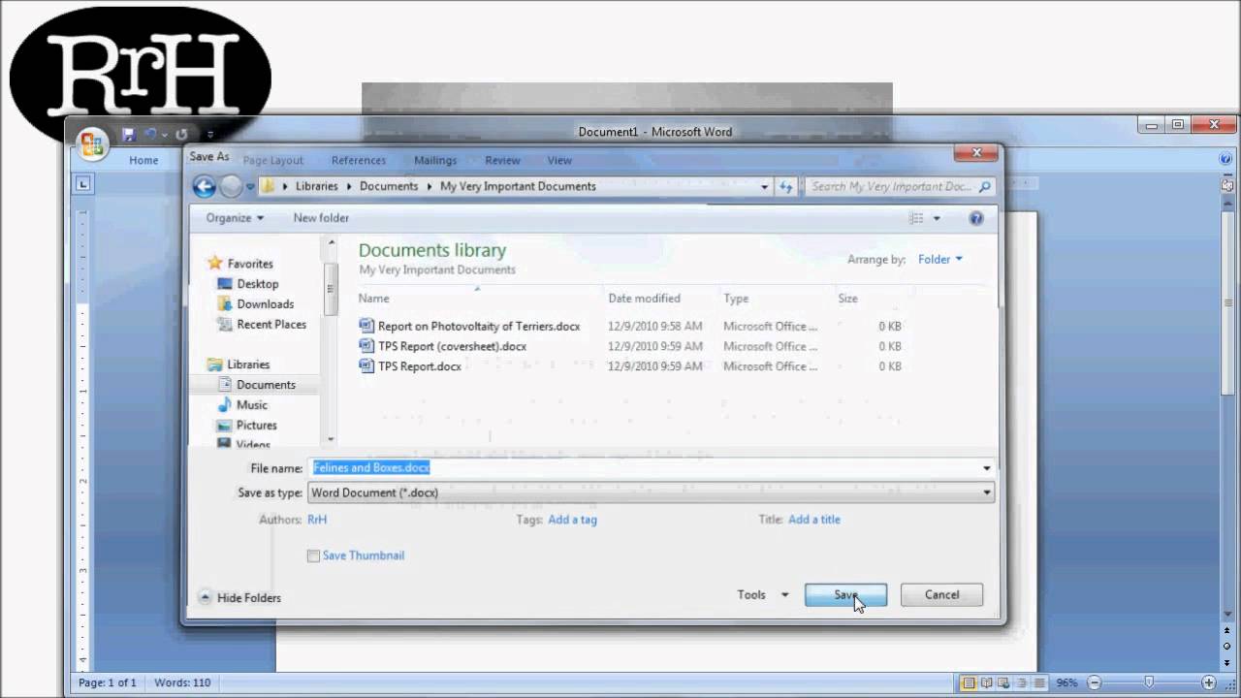Open the Organize dropdown menu
Viewport: 1241px width, 698px height.
tap(235, 218)
